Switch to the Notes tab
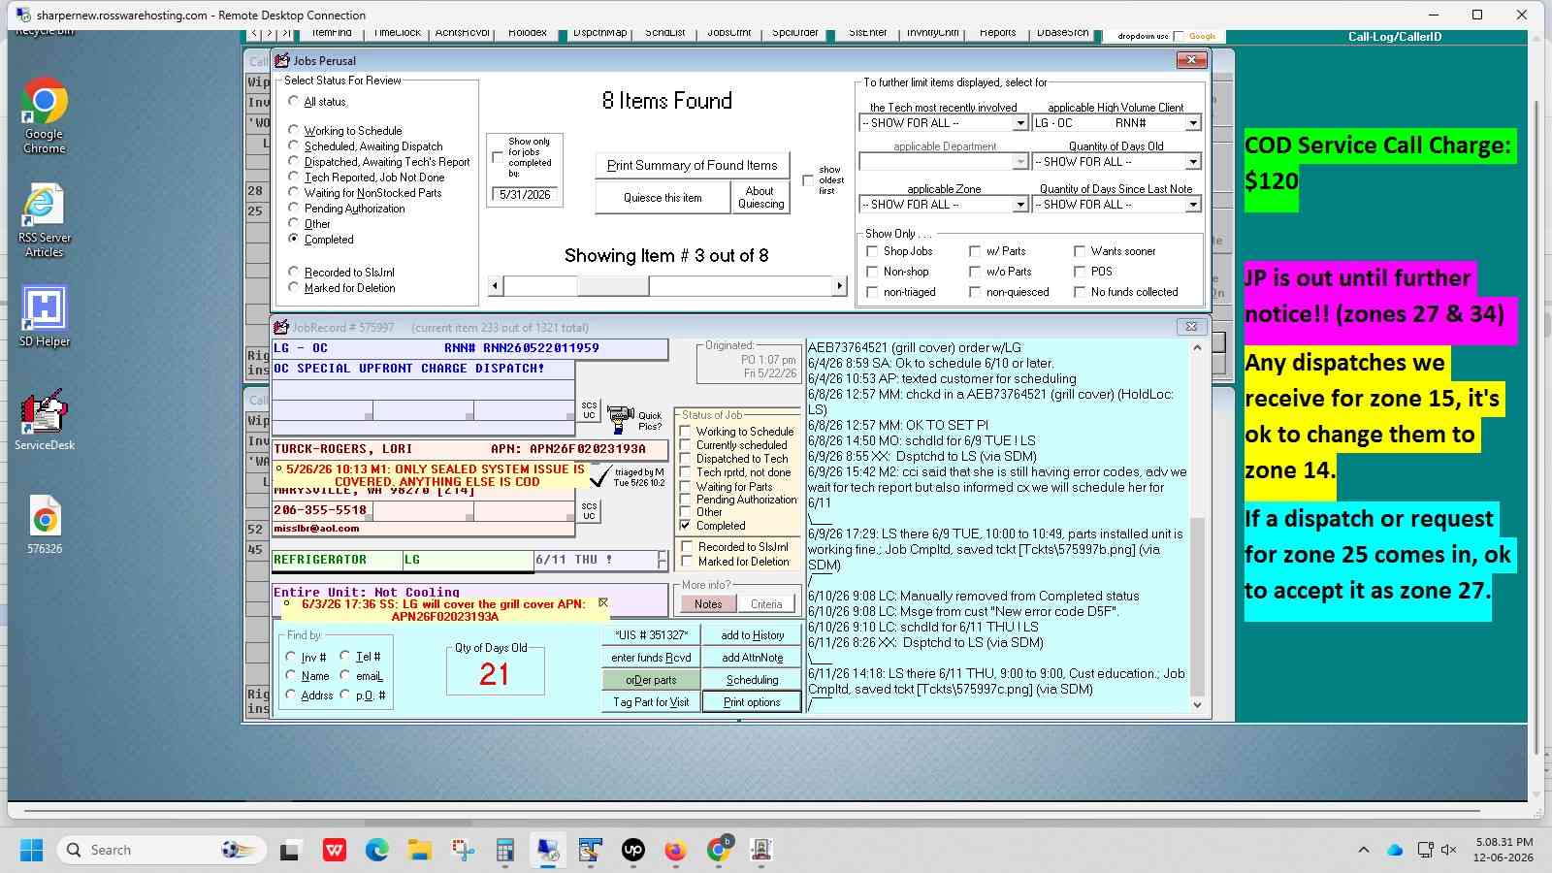The width and height of the screenshot is (1552, 873). coord(707,603)
